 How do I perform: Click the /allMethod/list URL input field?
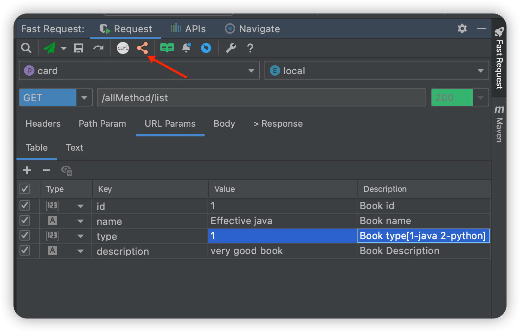pos(261,98)
